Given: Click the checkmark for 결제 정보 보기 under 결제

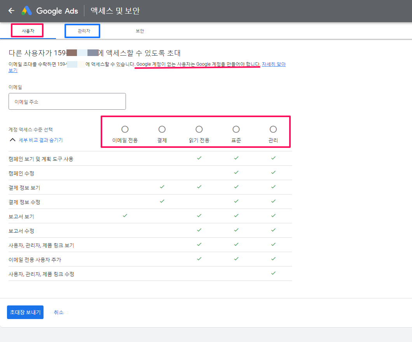Looking at the screenshot, I should (162, 187).
